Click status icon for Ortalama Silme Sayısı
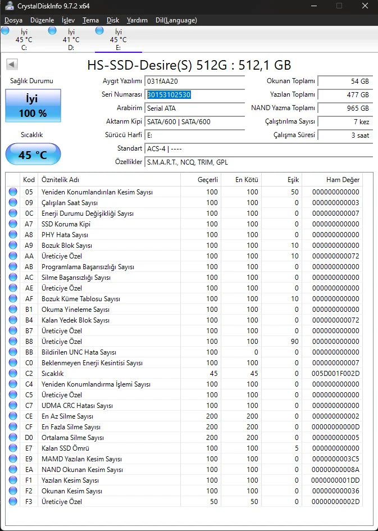This screenshot has width=378, height=531. click(13, 437)
